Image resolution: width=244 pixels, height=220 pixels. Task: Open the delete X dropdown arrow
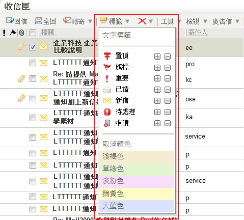tap(151, 21)
